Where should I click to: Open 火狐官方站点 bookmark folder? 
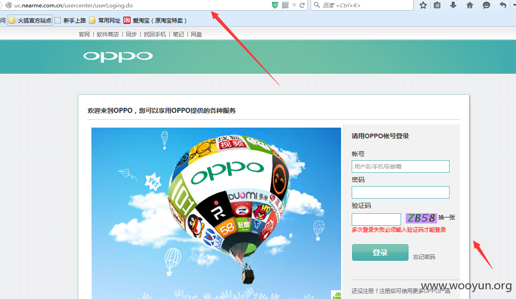[x=30, y=20]
